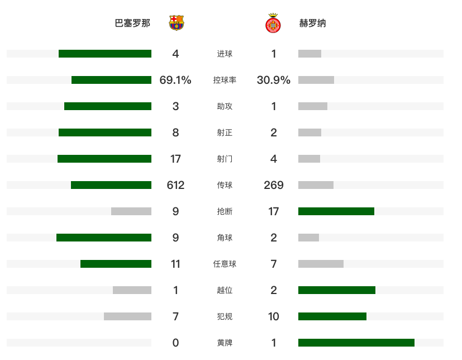
Task: Select the 犯规 stat label
Action: click(x=225, y=316)
